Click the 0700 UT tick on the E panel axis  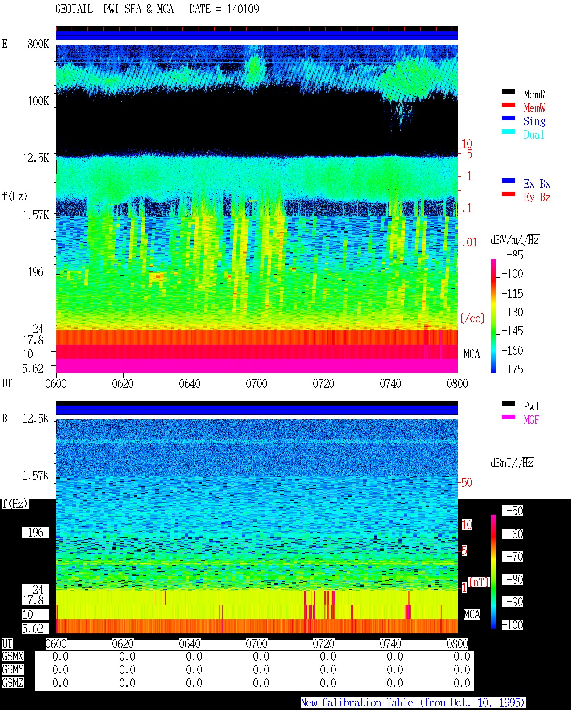(257, 383)
